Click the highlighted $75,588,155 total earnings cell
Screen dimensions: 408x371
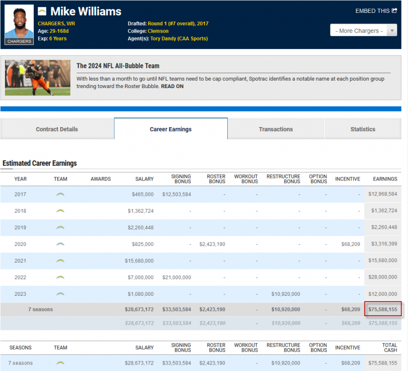382,310
